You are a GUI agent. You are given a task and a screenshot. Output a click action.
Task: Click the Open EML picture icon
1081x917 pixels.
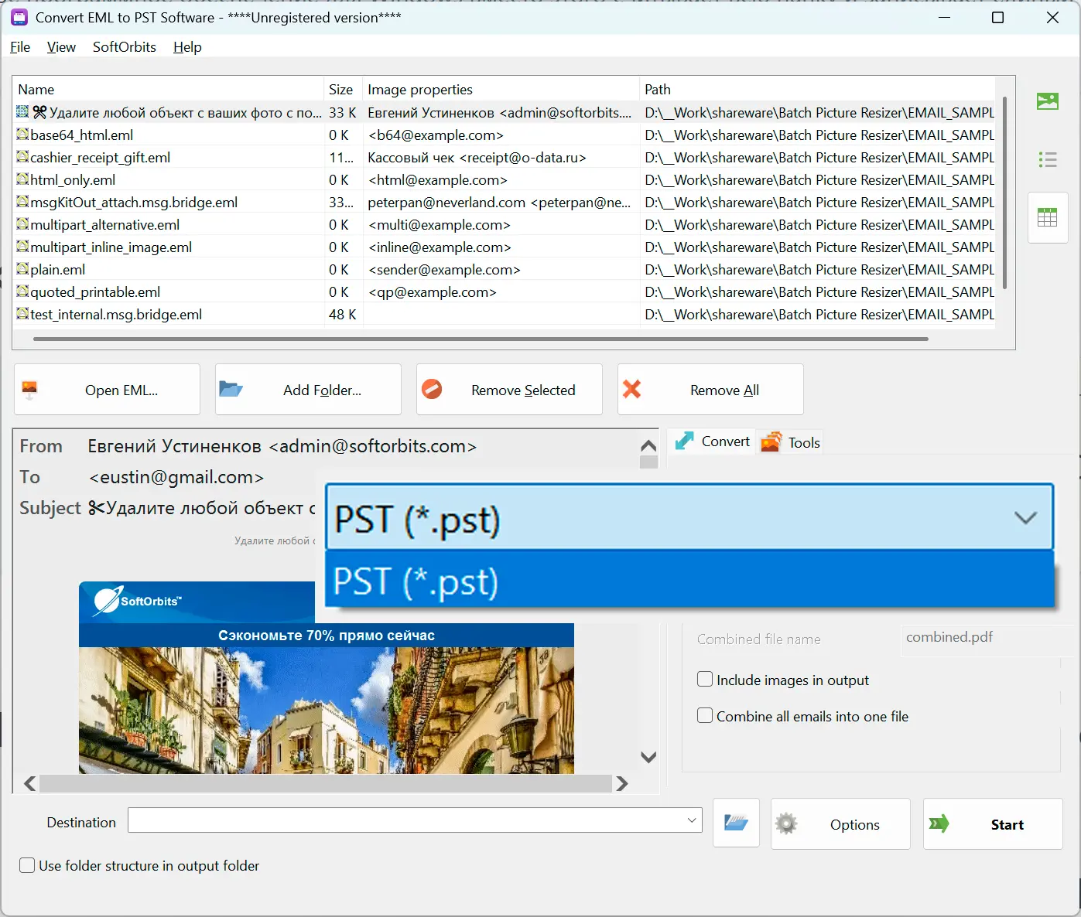(x=29, y=390)
